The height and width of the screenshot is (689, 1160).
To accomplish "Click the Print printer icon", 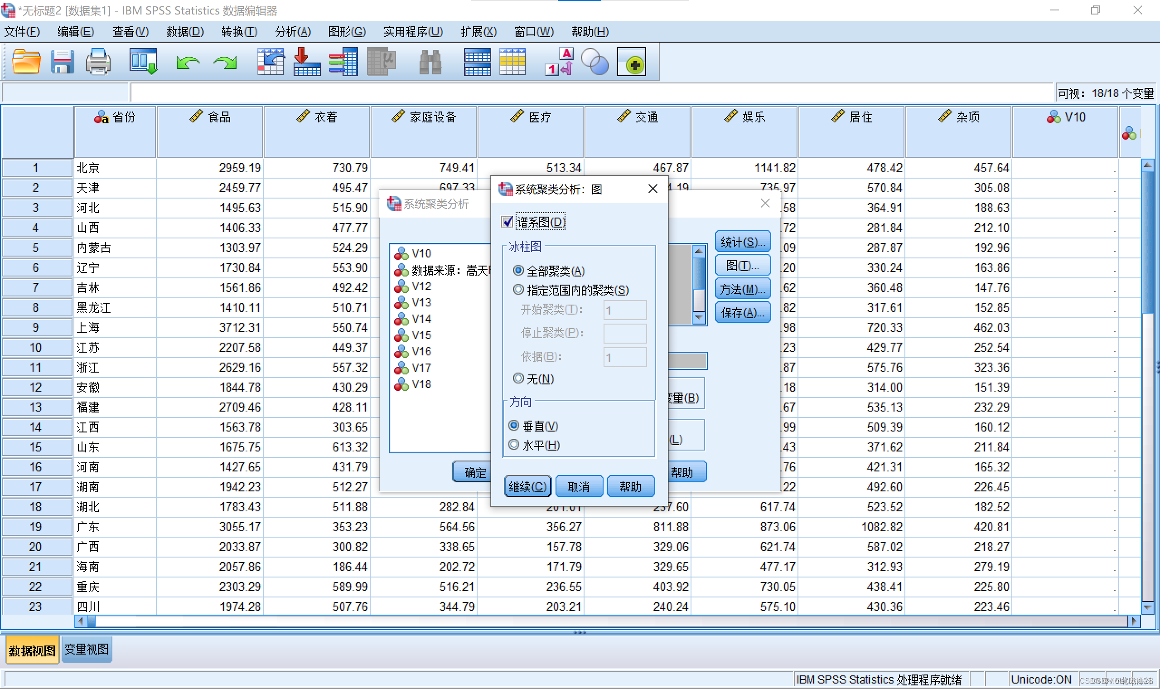I will click(98, 62).
